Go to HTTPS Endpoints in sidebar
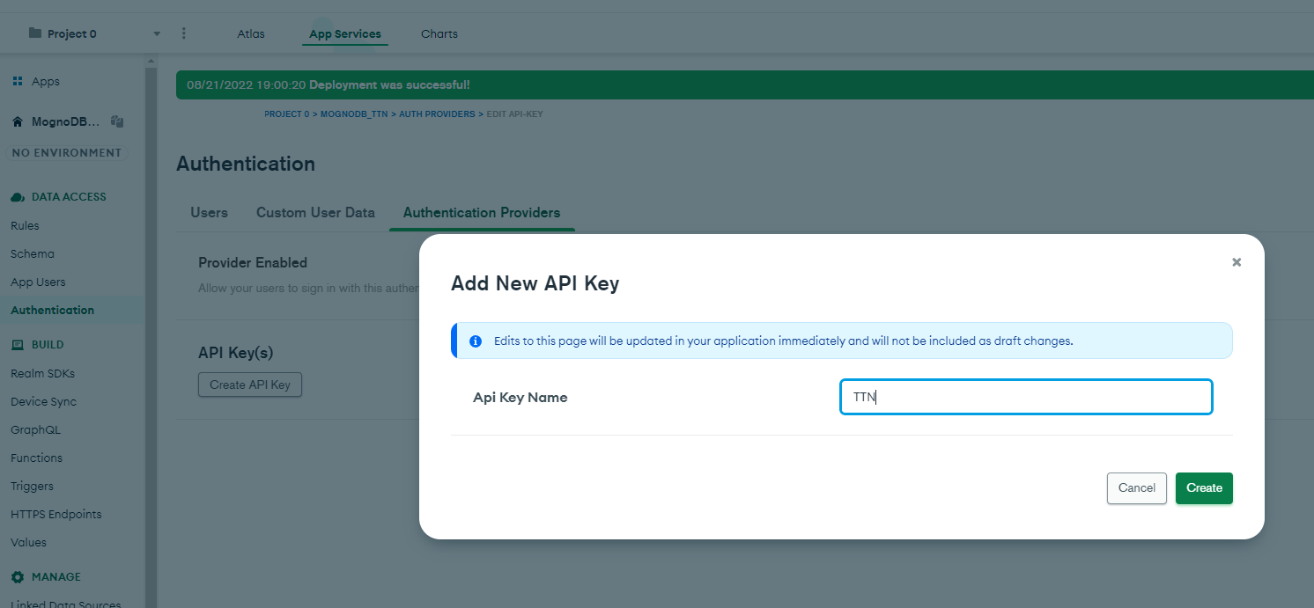The width and height of the screenshot is (1314, 608). click(56, 514)
